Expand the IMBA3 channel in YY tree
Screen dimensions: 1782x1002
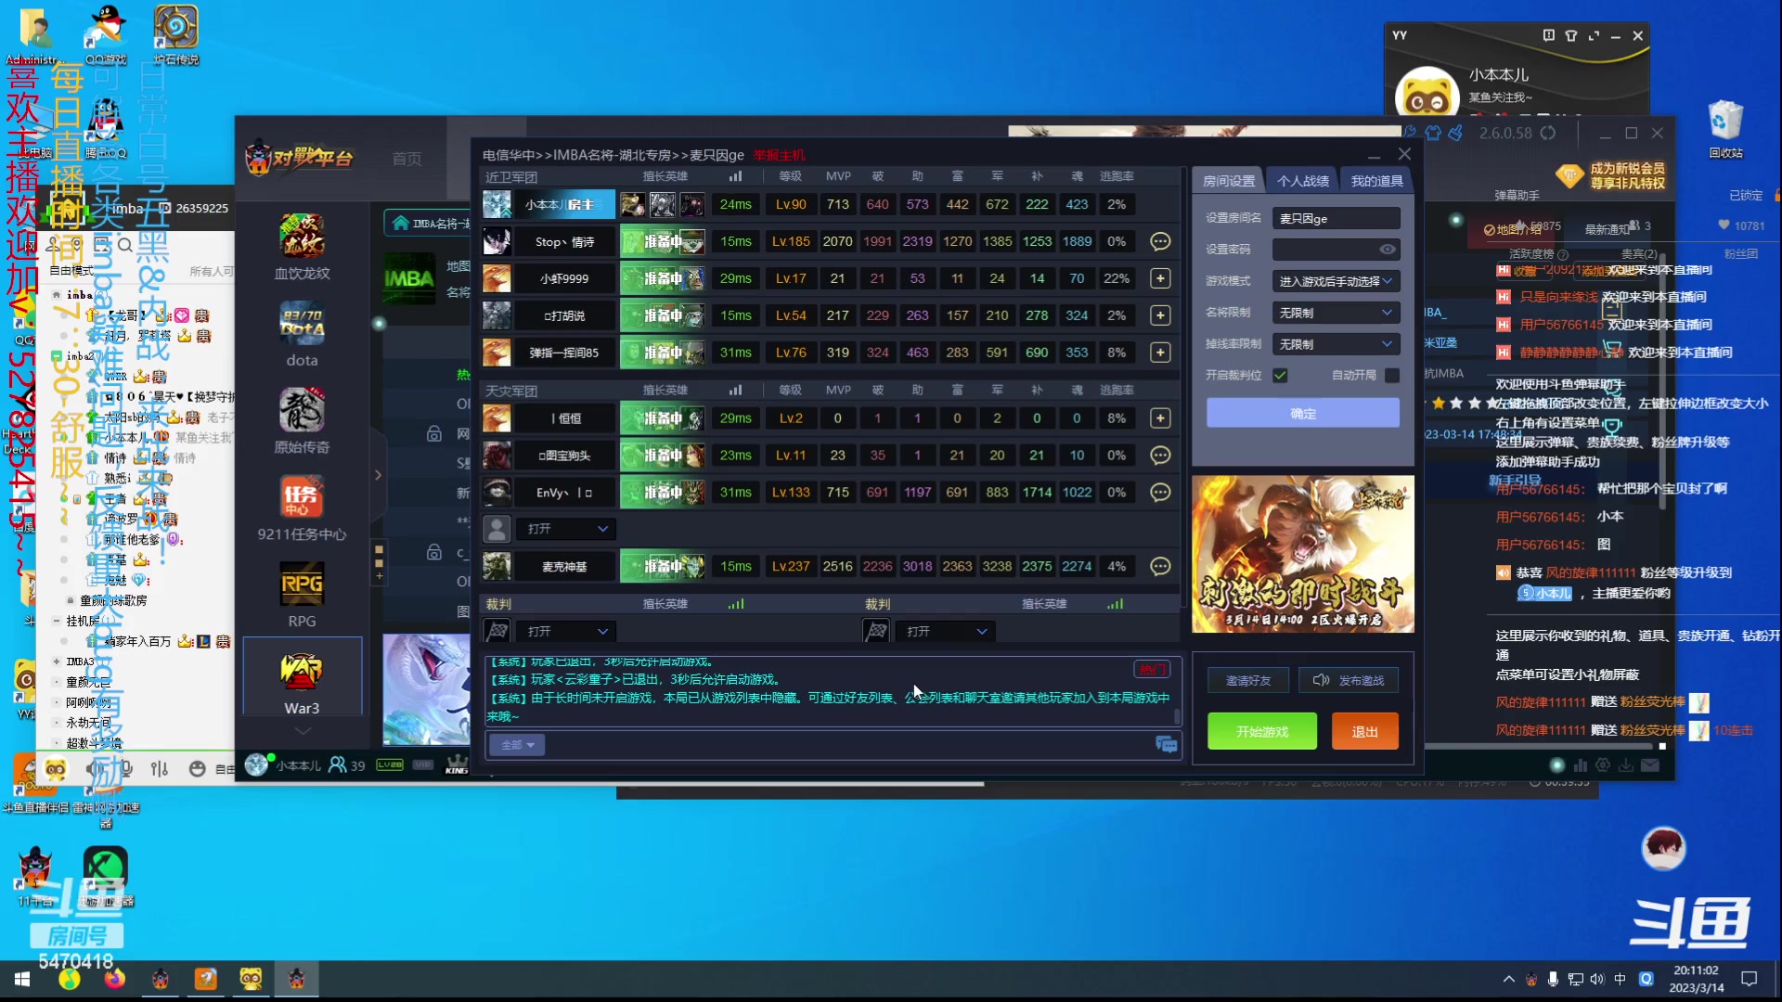click(x=57, y=662)
